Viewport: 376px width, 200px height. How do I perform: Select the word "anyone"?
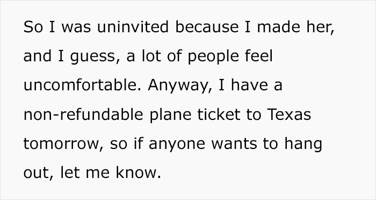click(x=177, y=145)
